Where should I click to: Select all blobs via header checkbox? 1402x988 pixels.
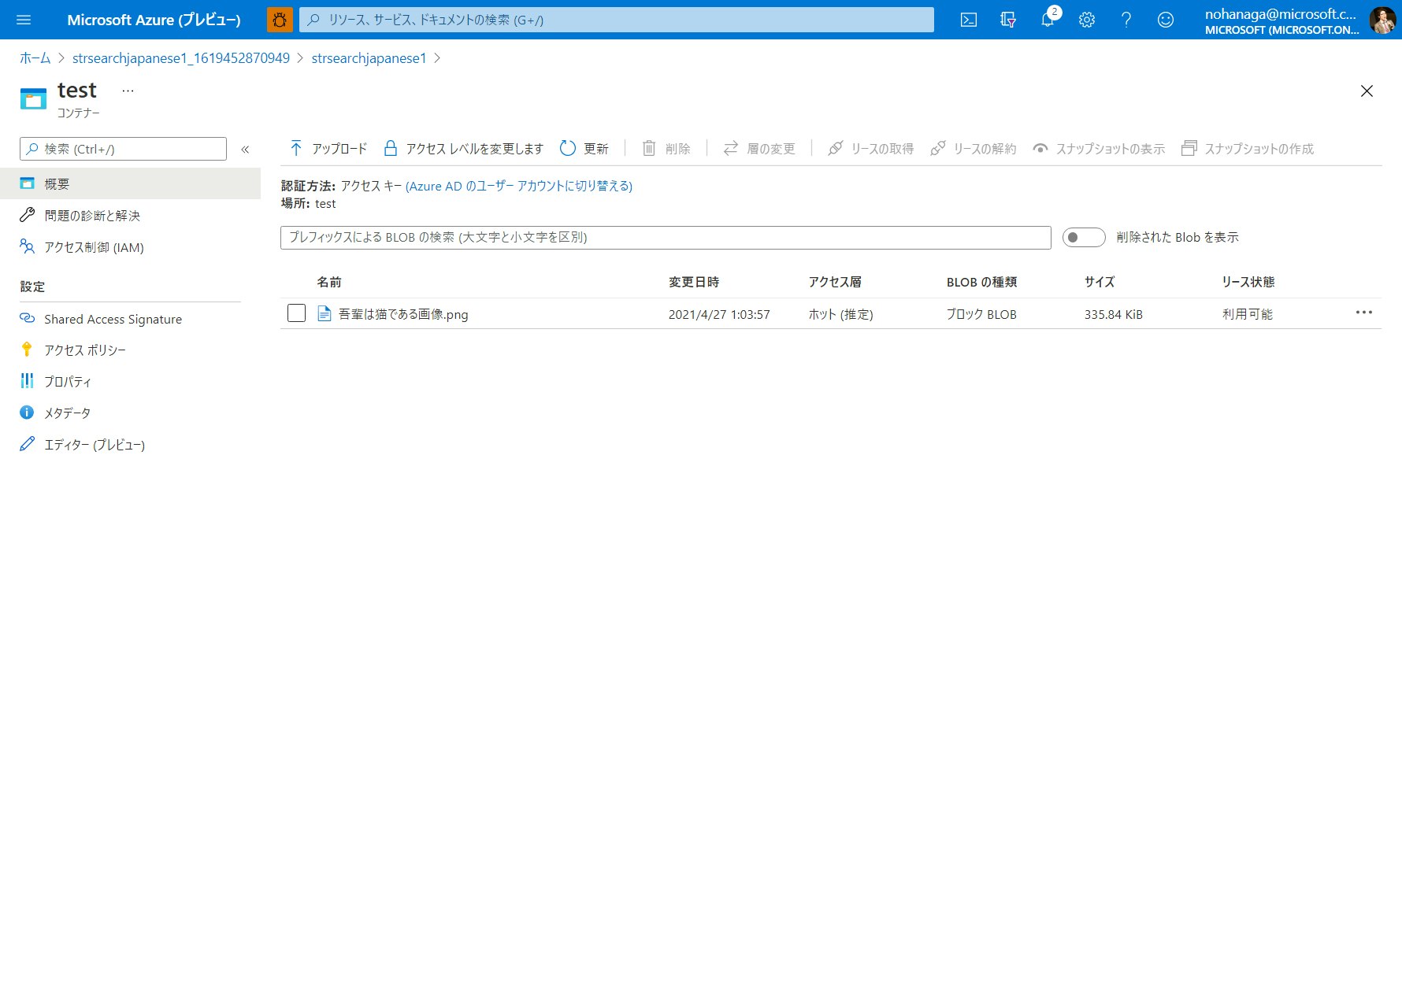[x=296, y=281]
